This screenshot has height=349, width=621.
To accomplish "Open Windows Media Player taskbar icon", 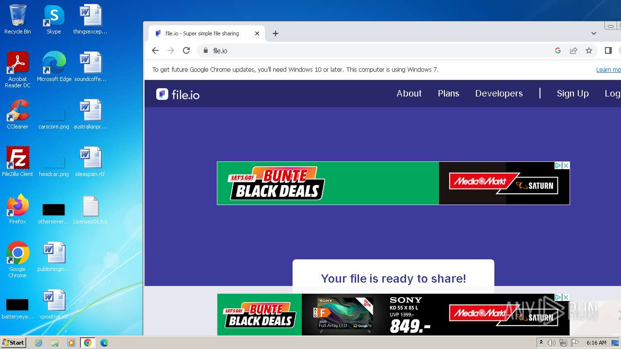I will click(x=71, y=343).
